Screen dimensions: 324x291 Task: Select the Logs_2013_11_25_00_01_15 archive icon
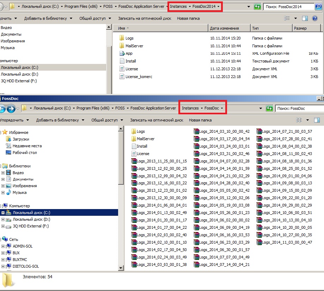pyautogui.click(x=134, y=161)
